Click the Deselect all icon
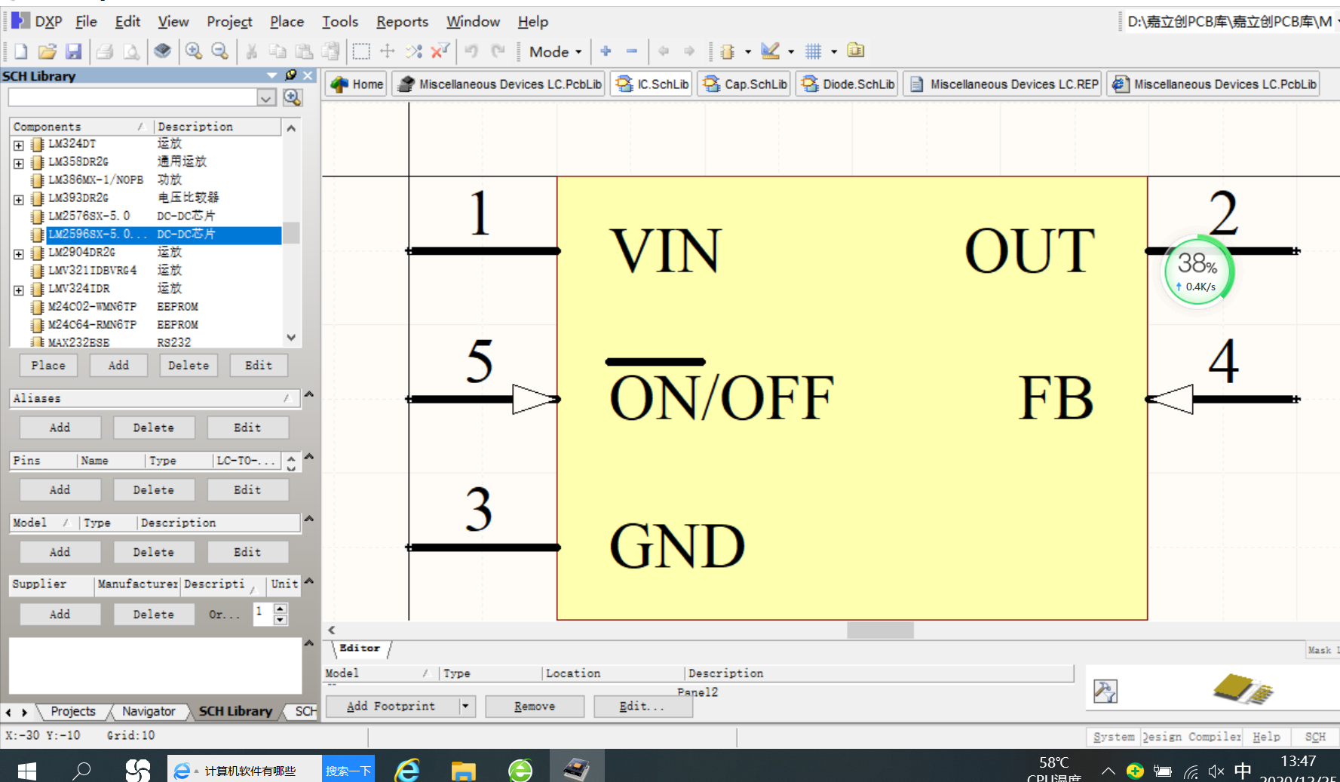This screenshot has height=782, width=1340. pyautogui.click(x=413, y=51)
